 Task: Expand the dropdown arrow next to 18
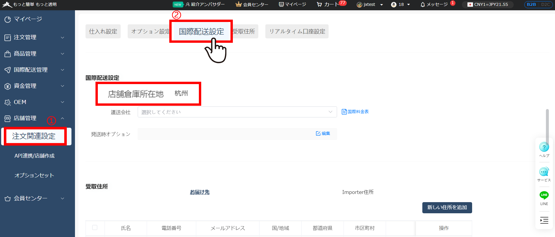pos(409,5)
